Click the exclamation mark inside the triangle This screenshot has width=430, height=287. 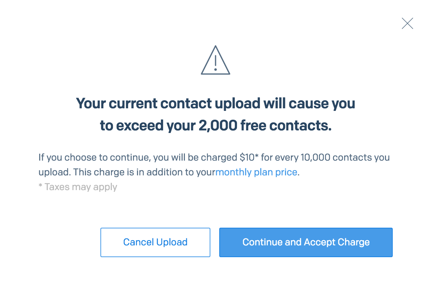[216, 63]
